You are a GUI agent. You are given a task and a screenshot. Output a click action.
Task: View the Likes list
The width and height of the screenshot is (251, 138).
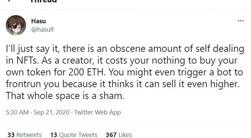click(125, 135)
